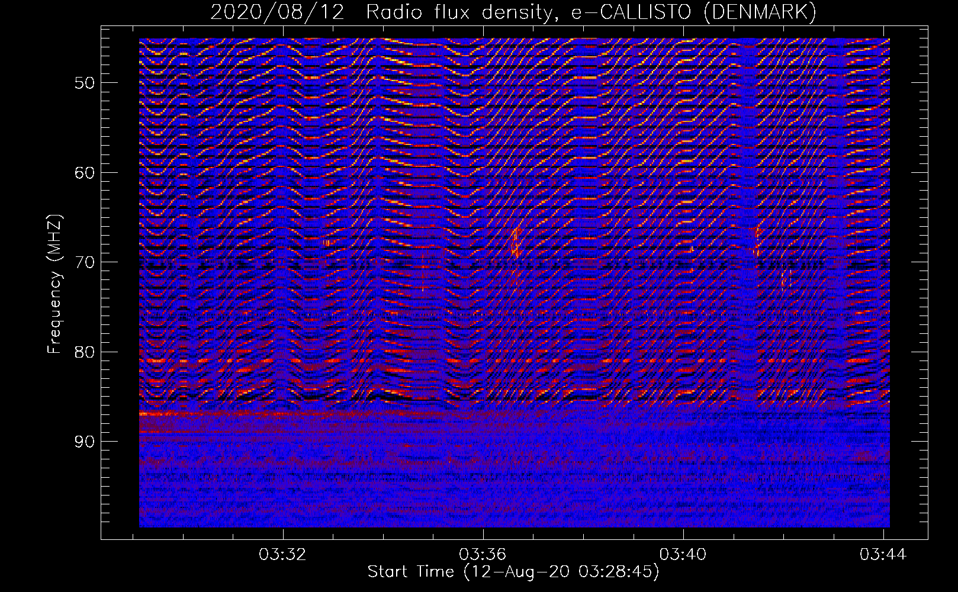Click the 03:36 time tick label
The width and height of the screenshot is (958, 592).
point(483,555)
